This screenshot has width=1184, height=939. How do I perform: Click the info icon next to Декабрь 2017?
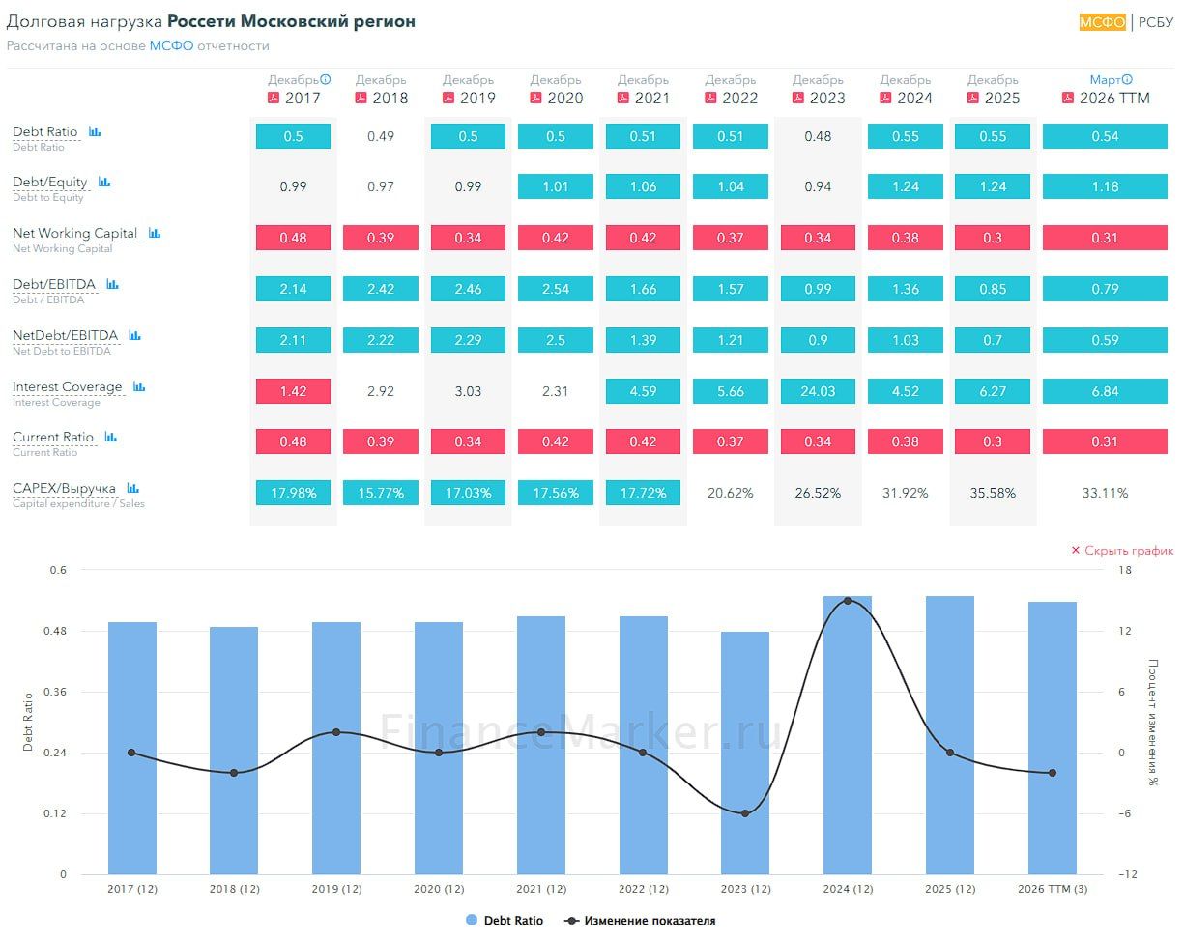(326, 80)
